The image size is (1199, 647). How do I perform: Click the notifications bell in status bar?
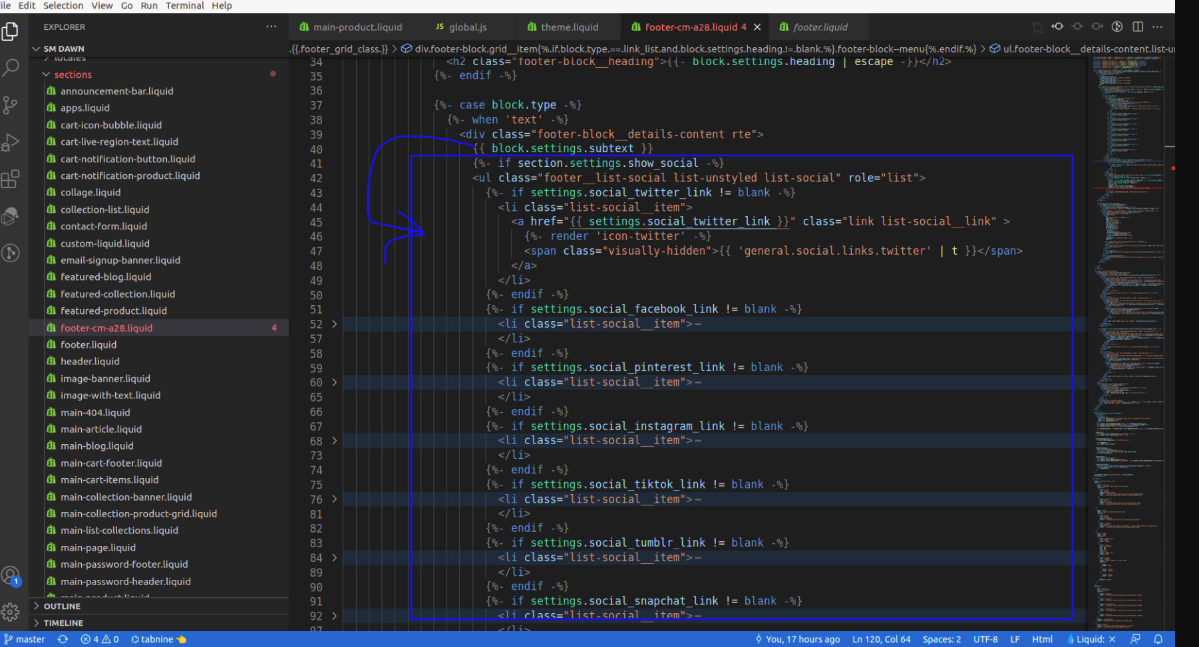coord(1158,639)
